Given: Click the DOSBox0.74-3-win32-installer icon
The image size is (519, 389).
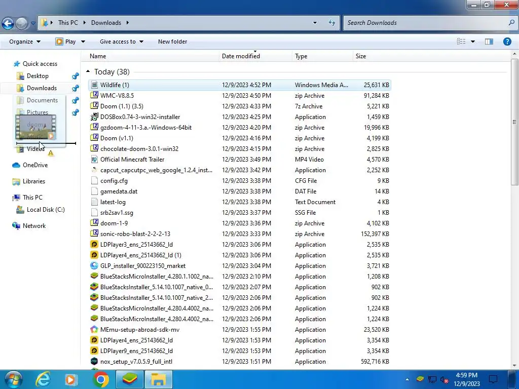Looking at the screenshot, I should [x=94, y=117].
